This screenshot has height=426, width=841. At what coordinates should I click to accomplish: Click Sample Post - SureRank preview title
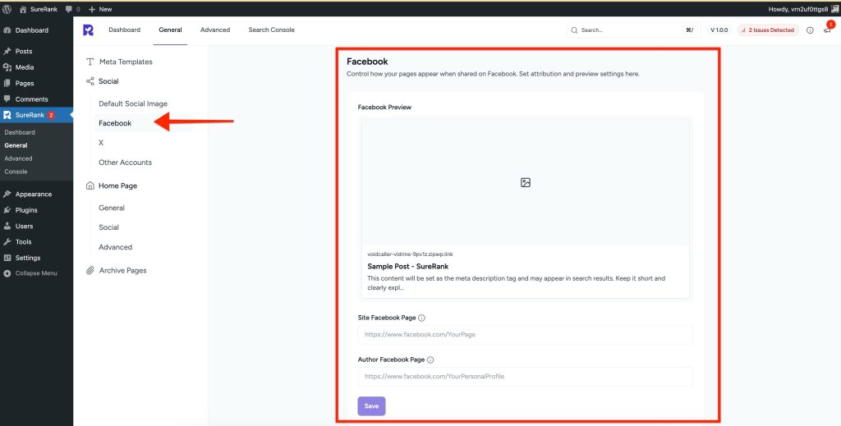407,266
